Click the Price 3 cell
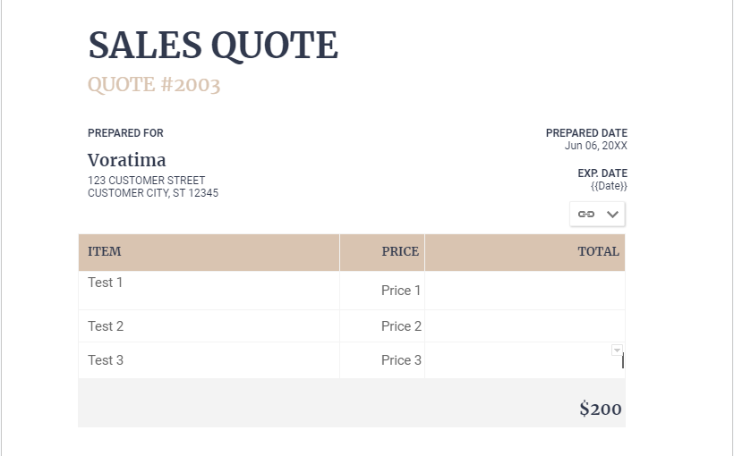The width and height of the screenshot is (734, 456). click(401, 360)
